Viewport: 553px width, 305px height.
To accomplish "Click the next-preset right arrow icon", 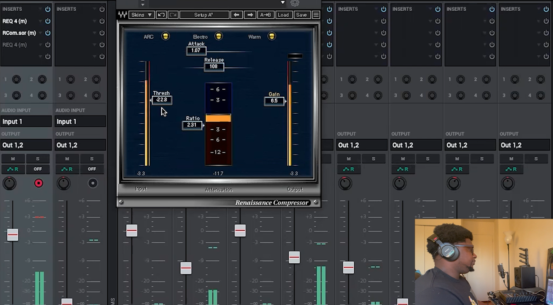I will (x=250, y=15).
